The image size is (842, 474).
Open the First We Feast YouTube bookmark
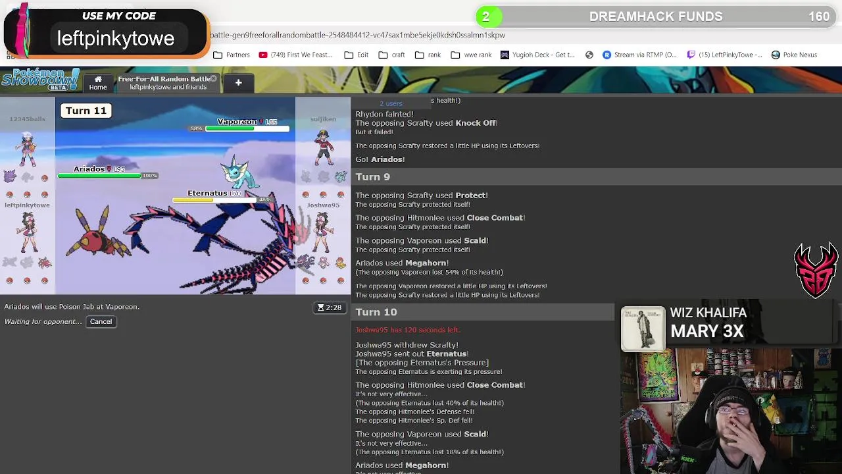pyautogui.click(x=295, y=55)
